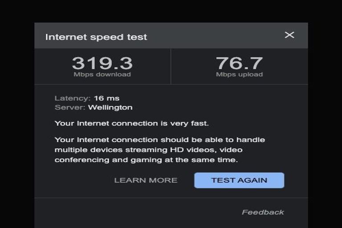Open the LEARN MORE link

pyautogui.click(x=146, y=180)
